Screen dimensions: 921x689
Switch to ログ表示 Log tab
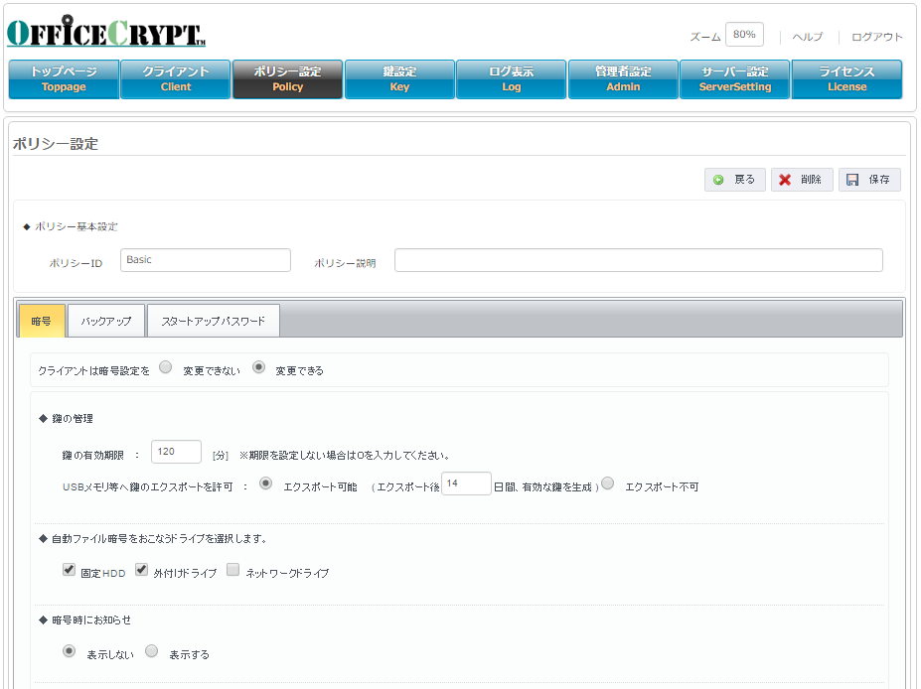(511, 79)
